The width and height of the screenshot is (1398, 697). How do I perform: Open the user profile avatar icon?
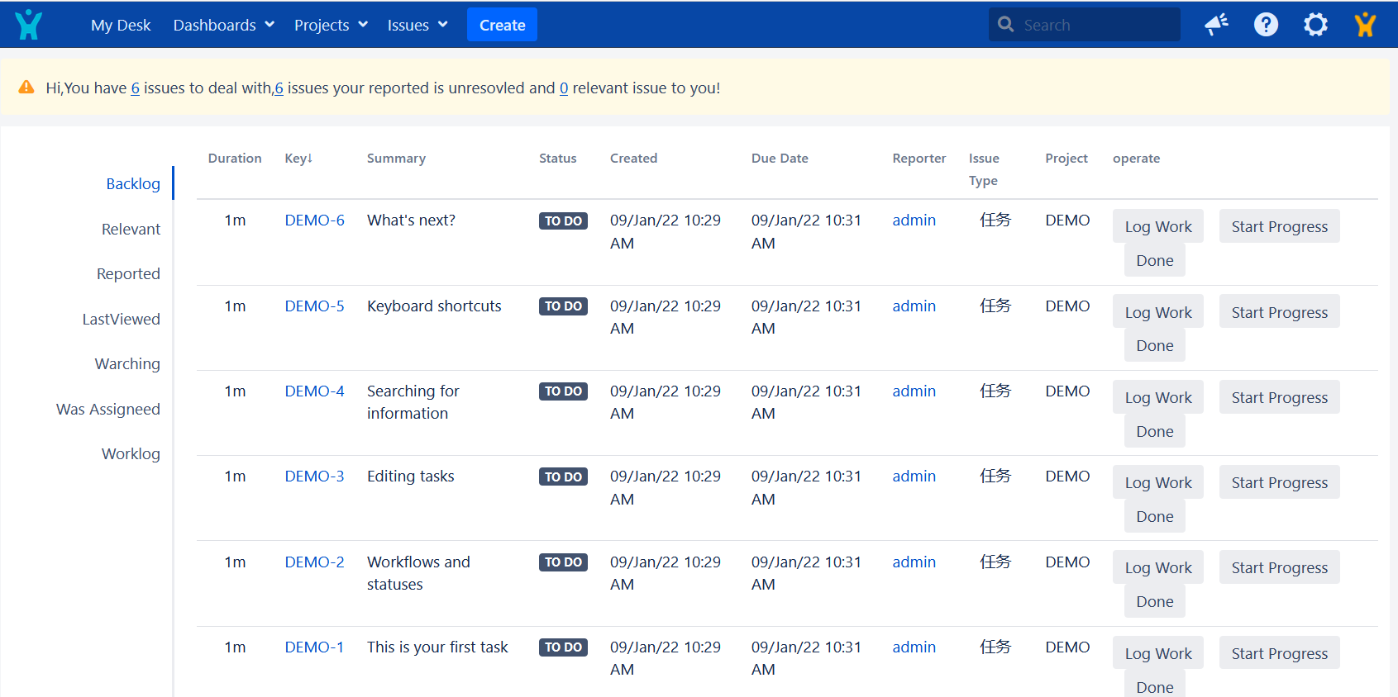pos(1365,25)
